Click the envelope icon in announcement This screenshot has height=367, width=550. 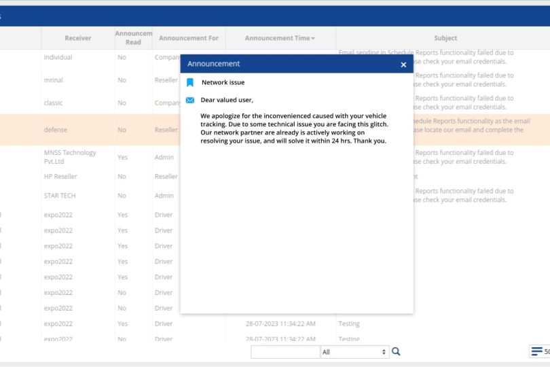190,100
